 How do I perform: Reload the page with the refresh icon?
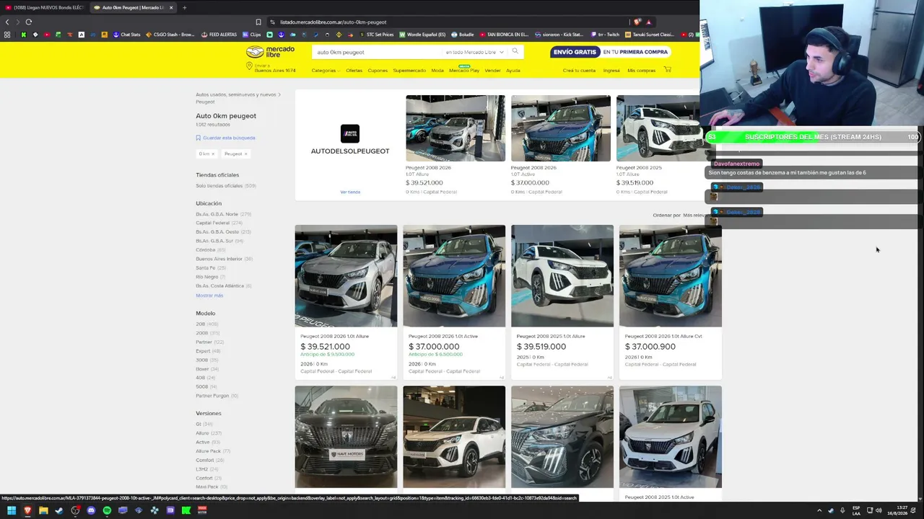coord(29,22)
